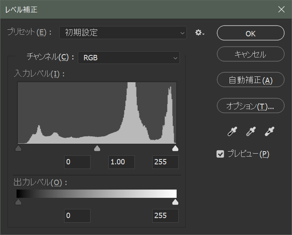
Task: Click the histogram display
Action: point(97,113)
